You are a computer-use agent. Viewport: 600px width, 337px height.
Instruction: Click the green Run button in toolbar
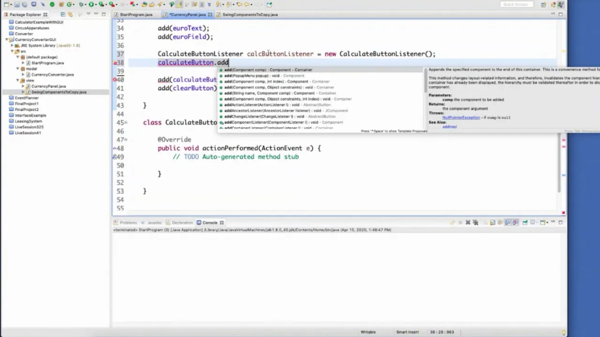[x=91, y=5]
